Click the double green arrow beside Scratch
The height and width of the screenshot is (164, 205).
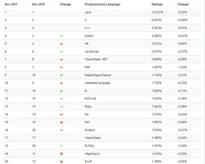tap(62, 130)
